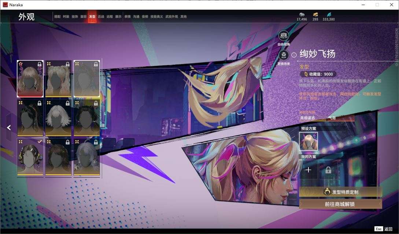Click the 更换场景 change scene icon
The width and height of the screenshot is (399, 234).
point(284,55)
